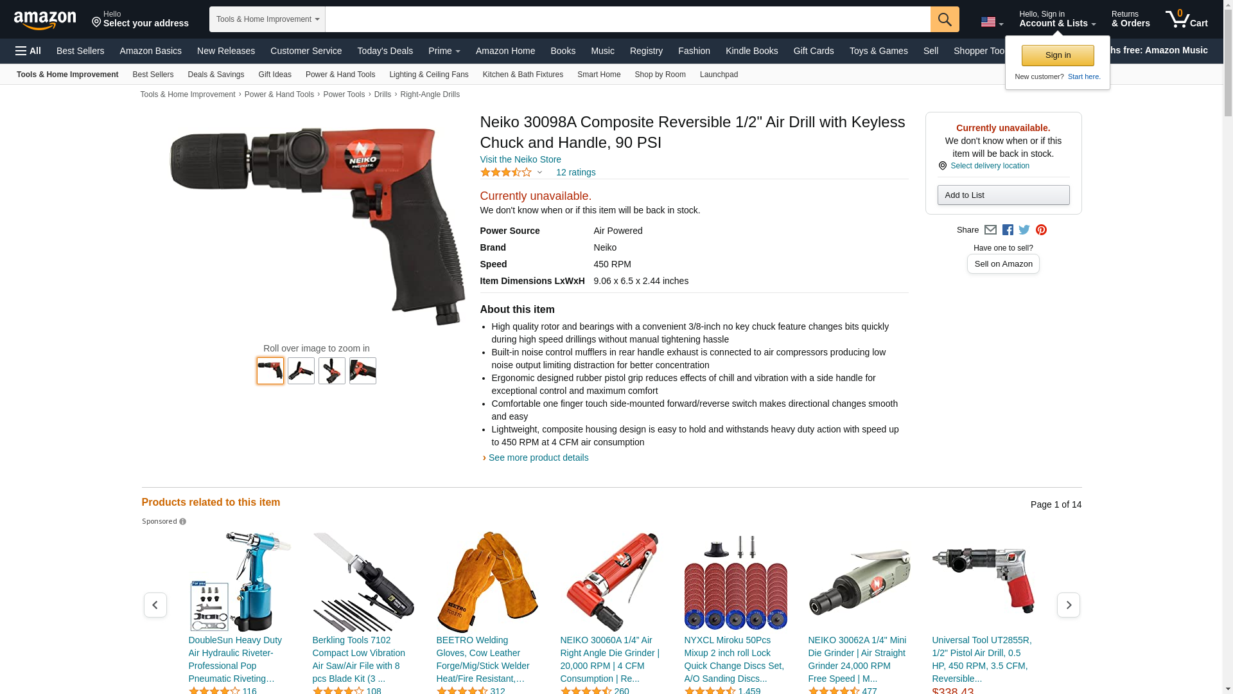Open the Amazon logo home link
The image size is (1233, 694).
pyautogui.click(x=45, y=20)
